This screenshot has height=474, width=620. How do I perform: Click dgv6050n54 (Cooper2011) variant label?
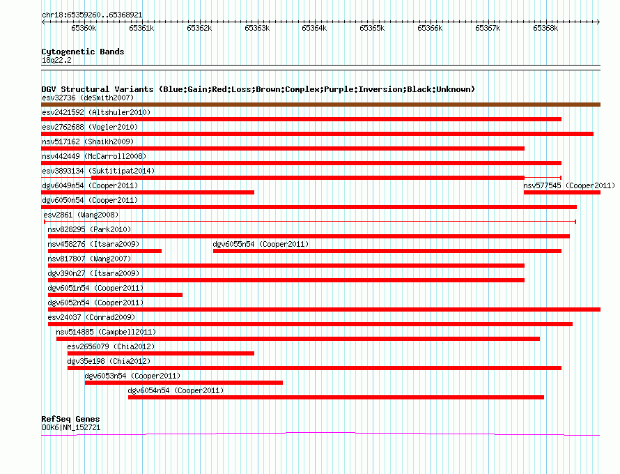click(90, 200)
